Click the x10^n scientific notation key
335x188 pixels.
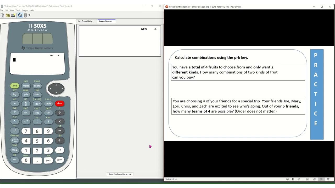[37, 104]
